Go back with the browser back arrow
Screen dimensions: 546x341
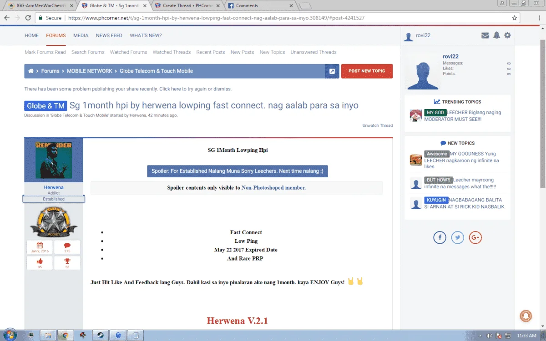(7, 18)
